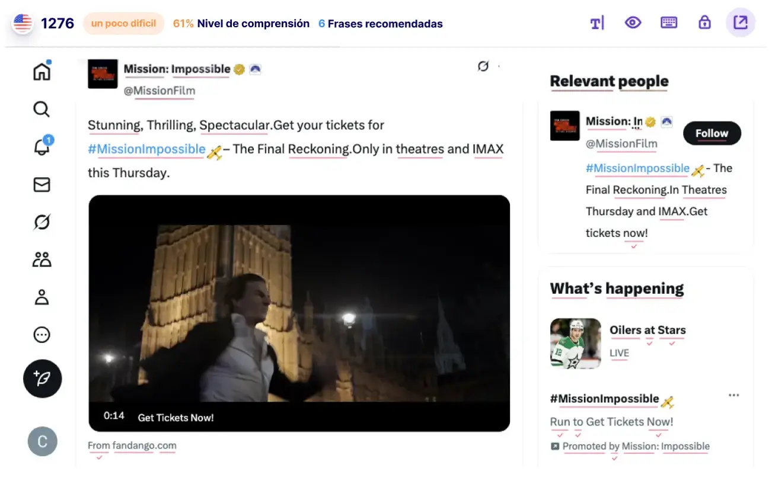The image size is (772, 500).
Task: Follow Mission: Impossible account
Action: tap(712, 133)
